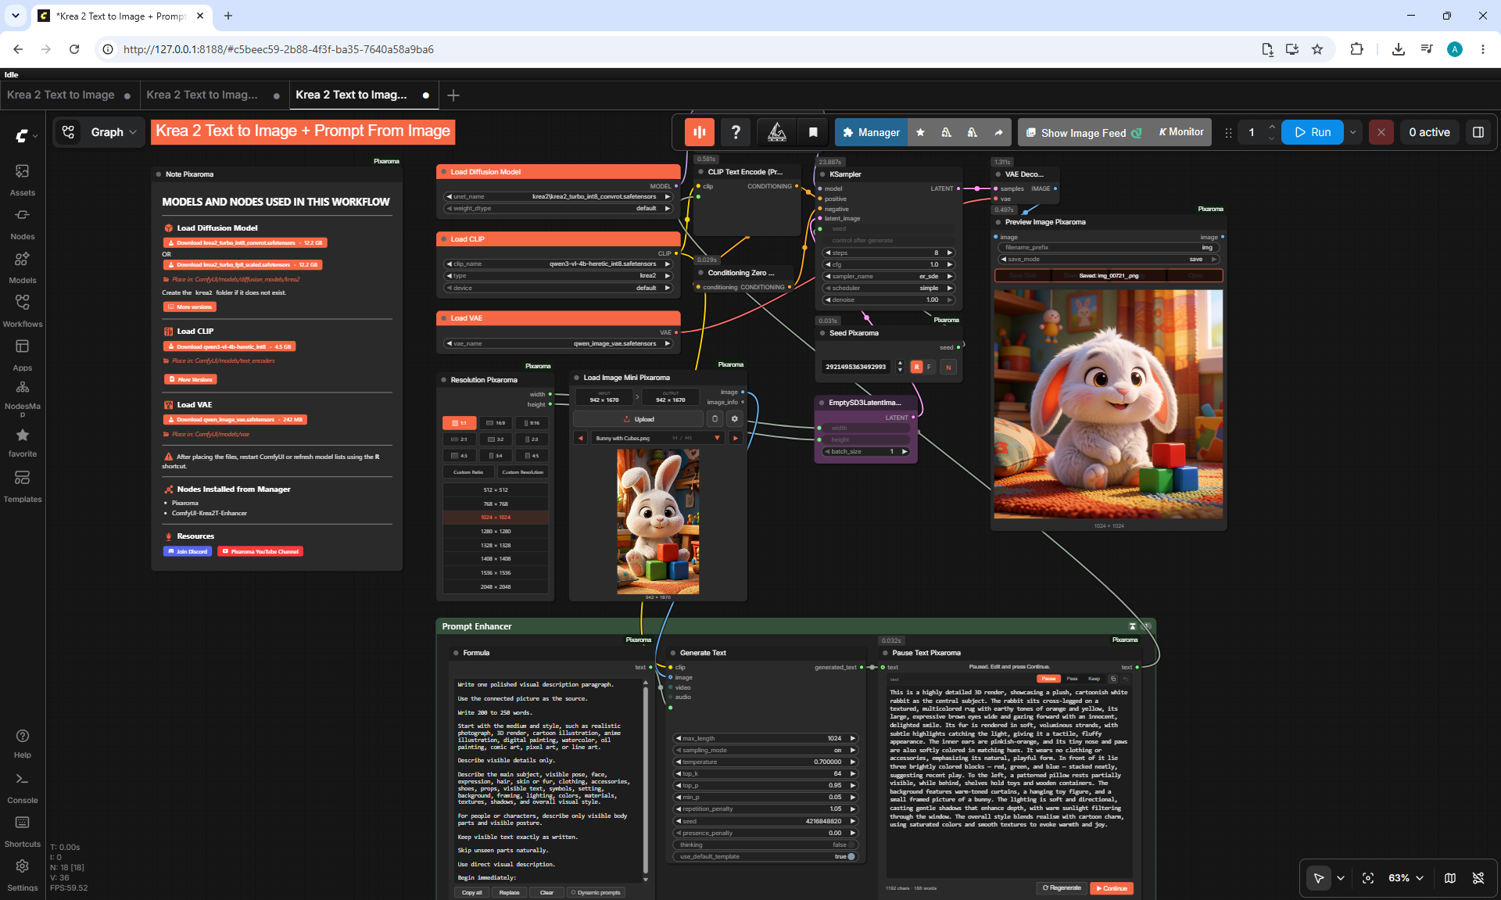Image resolution: width=1501 pixels, height=900 pixels.
Task: Click the bookmark toolbar icon
Action: coord(813,132)
